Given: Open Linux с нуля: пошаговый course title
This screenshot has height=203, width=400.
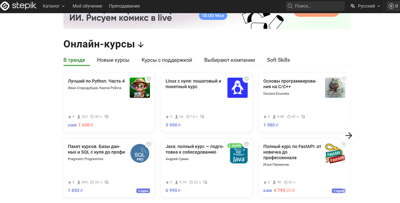Looking at the screenshot, I should click(x=193, y=84).
